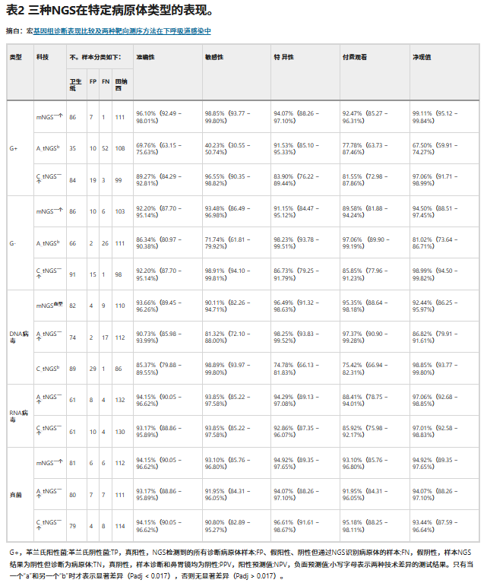Select the G- type row label
487x583 pixels.
pyautogui.click(x=13, y=243)
